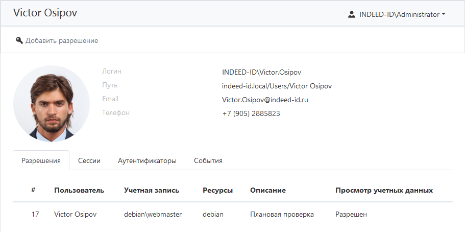
Task: Click the indeed-id.local/Users/Victor Osipov path value
Action: click(277, 86)
